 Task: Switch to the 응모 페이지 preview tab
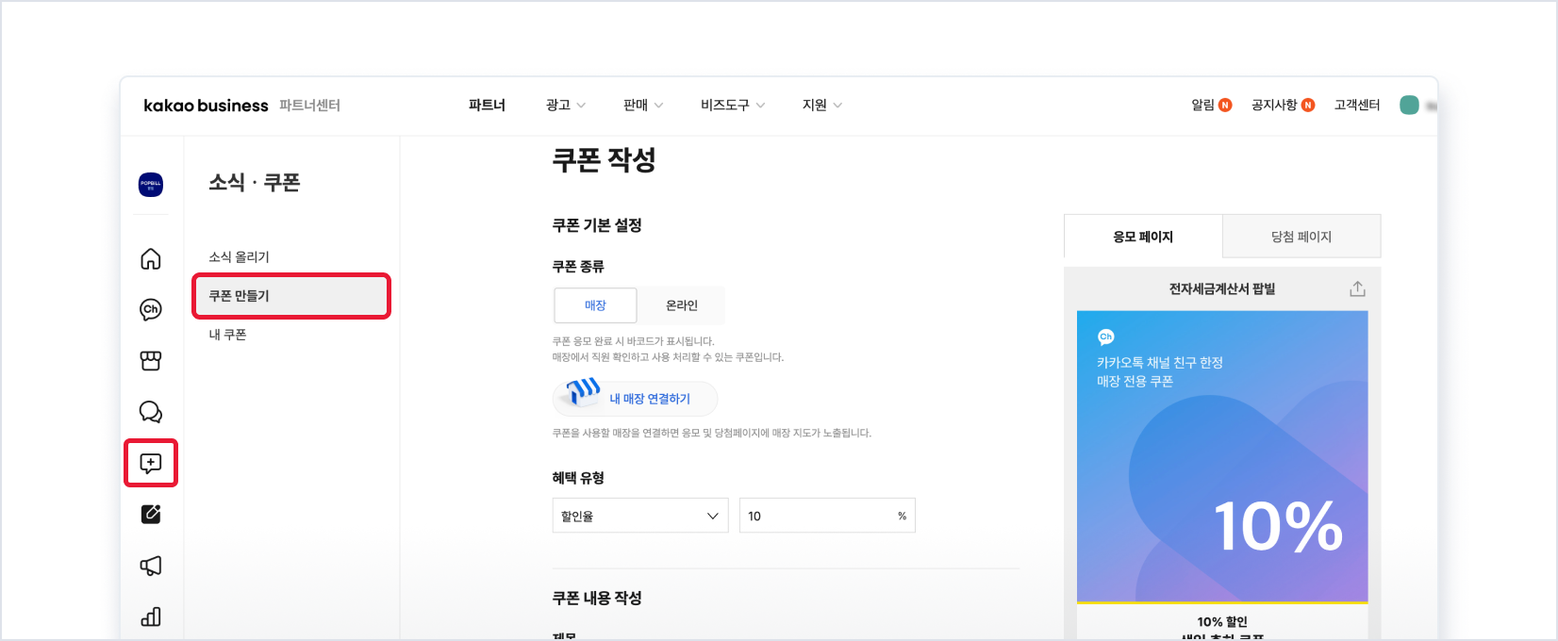(1143, 237)
